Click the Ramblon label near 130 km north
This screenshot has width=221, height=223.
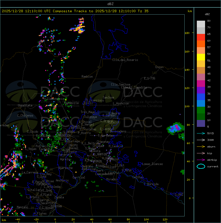click(x=87, y=77)
